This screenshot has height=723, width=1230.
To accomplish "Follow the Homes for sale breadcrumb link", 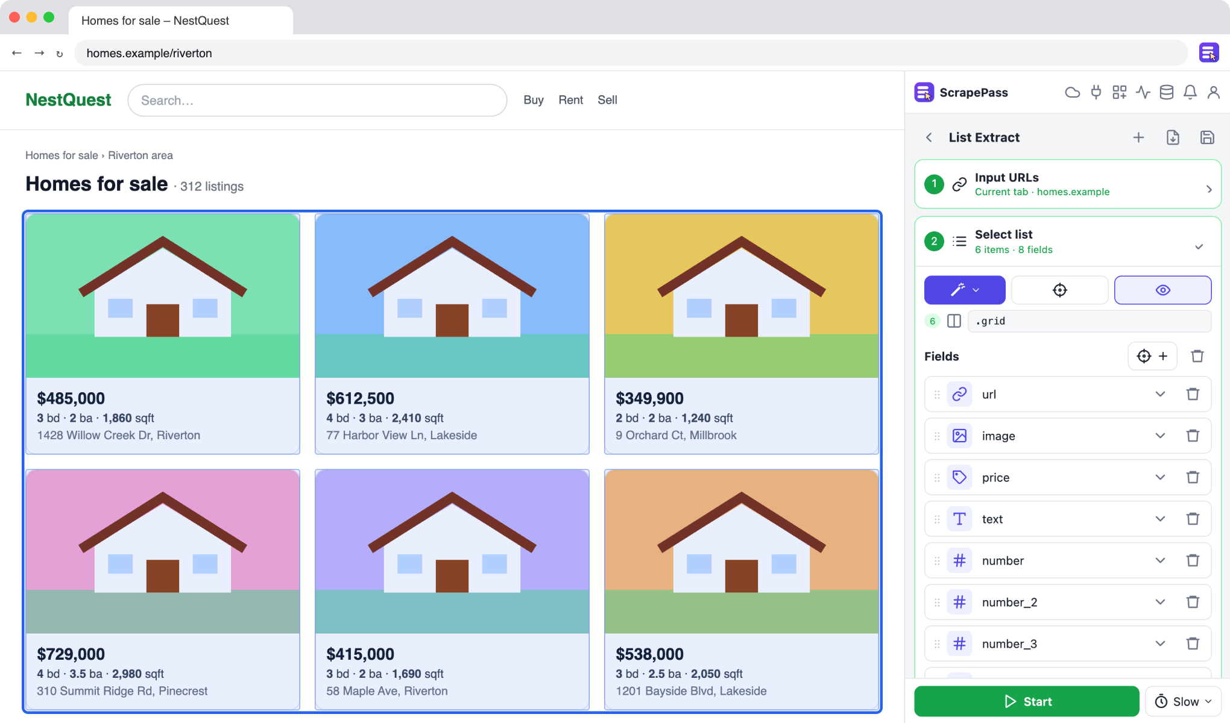I will coord(61,155).
